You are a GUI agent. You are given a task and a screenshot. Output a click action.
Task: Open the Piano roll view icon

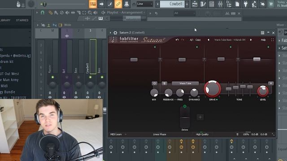coord(203,4)
